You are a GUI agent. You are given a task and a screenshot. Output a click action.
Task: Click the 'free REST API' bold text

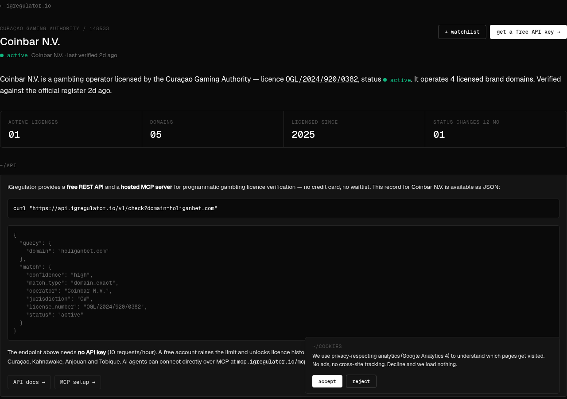85,187
